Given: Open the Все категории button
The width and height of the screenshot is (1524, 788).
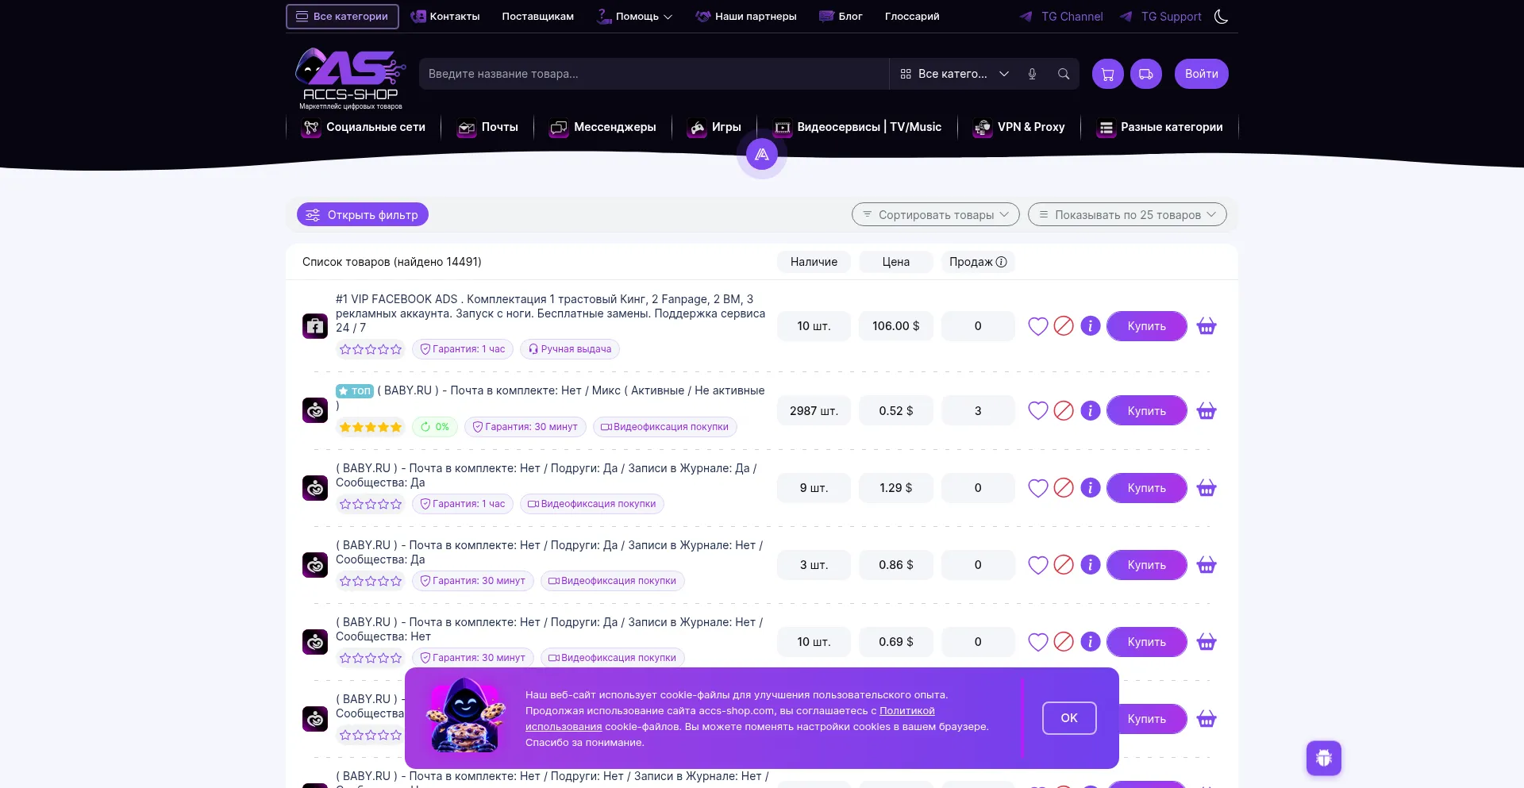Looking at the screenshot, I should click(342, 17).
